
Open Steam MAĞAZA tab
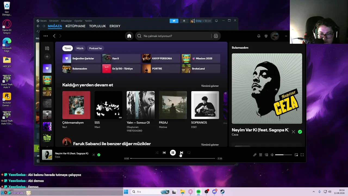pyautogui.click(x=55, y=26)
